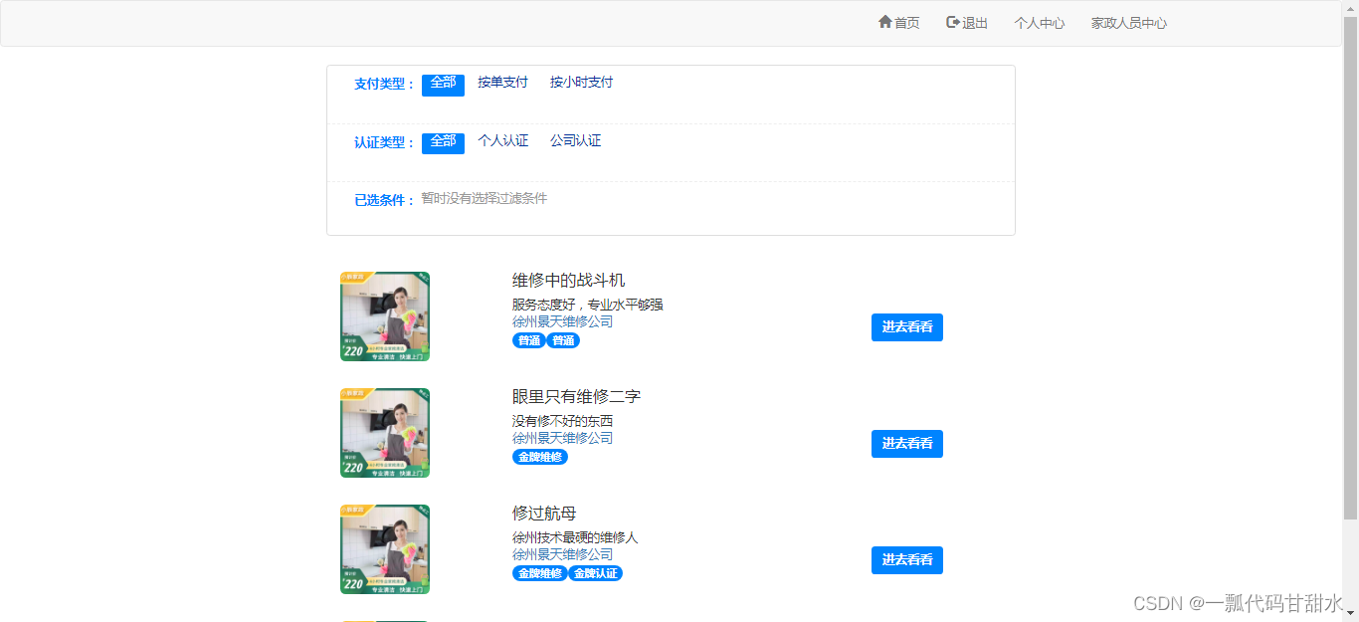Click the 金牌维修 badge on second listing
The height and width of the screenshot is (622, 1359).
tap(540, 457)
